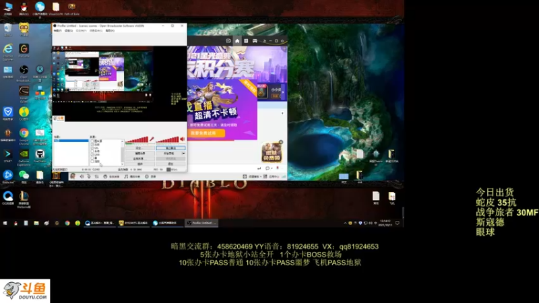Click the orange free-trial button on banner
The width and height of the screenshot is (539, 303).
tap(208, 133)
